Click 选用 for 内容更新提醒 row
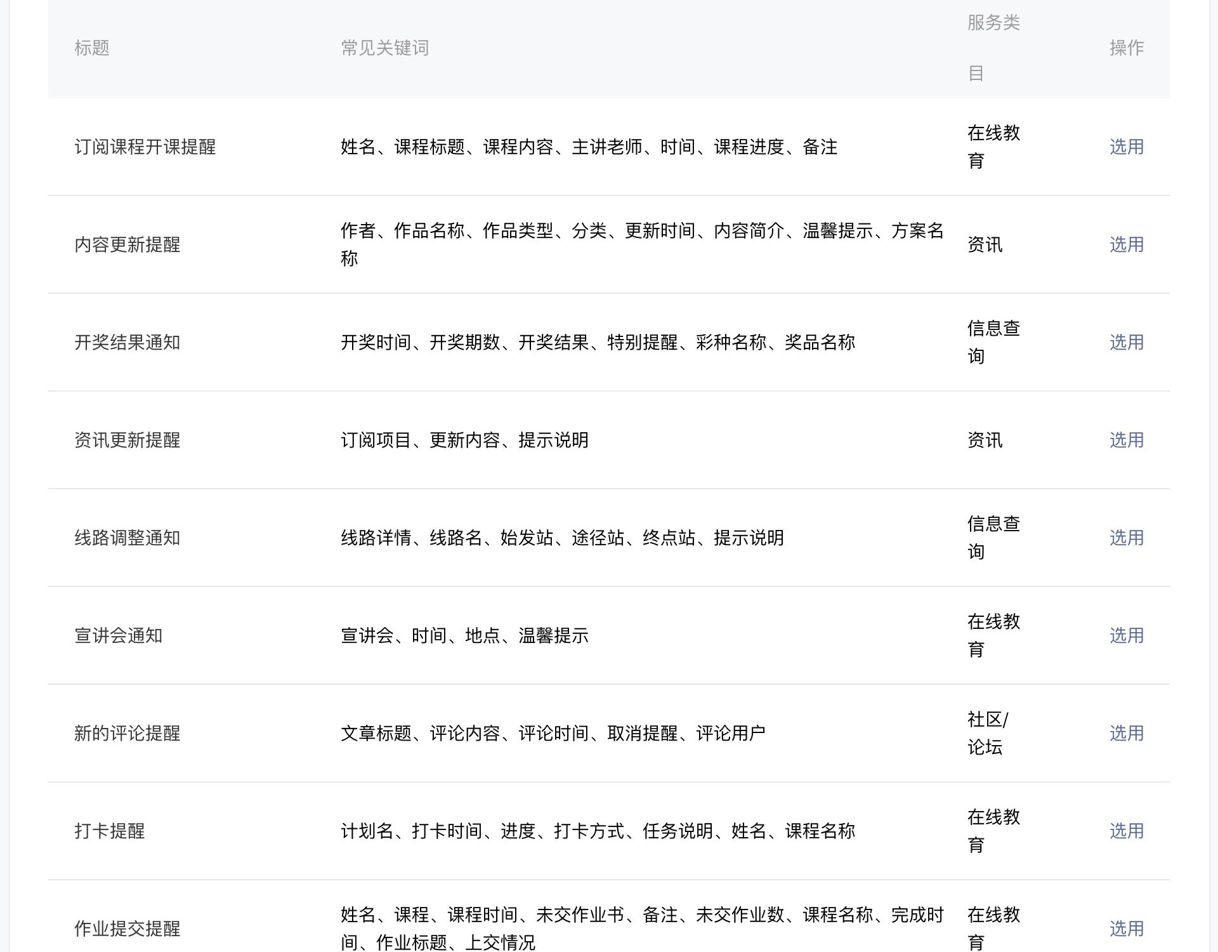This screenshot has width=1218, height=952. (1126, 244)
